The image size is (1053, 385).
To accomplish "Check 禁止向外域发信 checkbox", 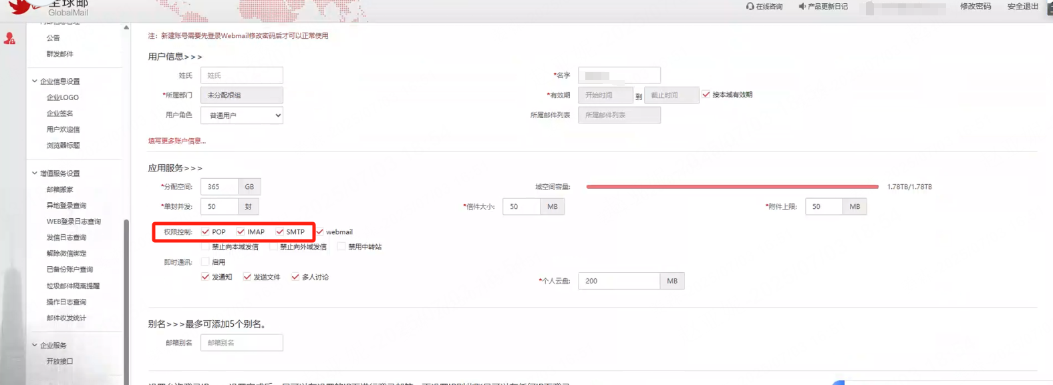I will (x=273, y=246).
